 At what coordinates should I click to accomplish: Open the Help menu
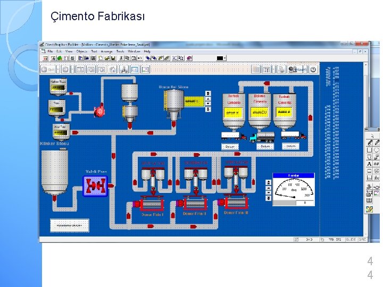147,52
